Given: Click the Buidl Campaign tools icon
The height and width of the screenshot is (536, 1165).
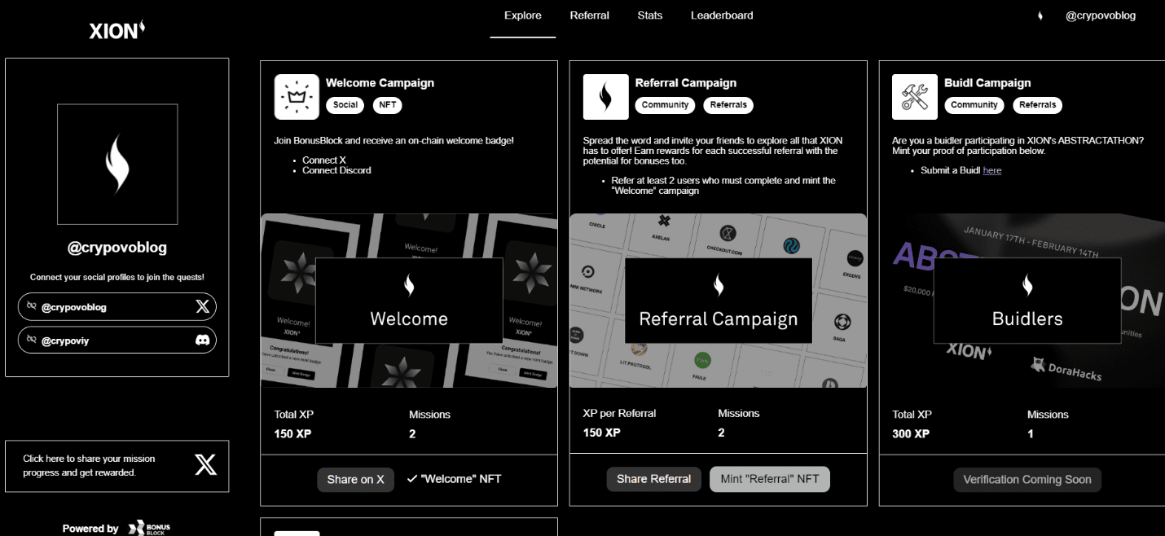Looking at the screenshot, I should pyautogui.click(x=915, y=97).
